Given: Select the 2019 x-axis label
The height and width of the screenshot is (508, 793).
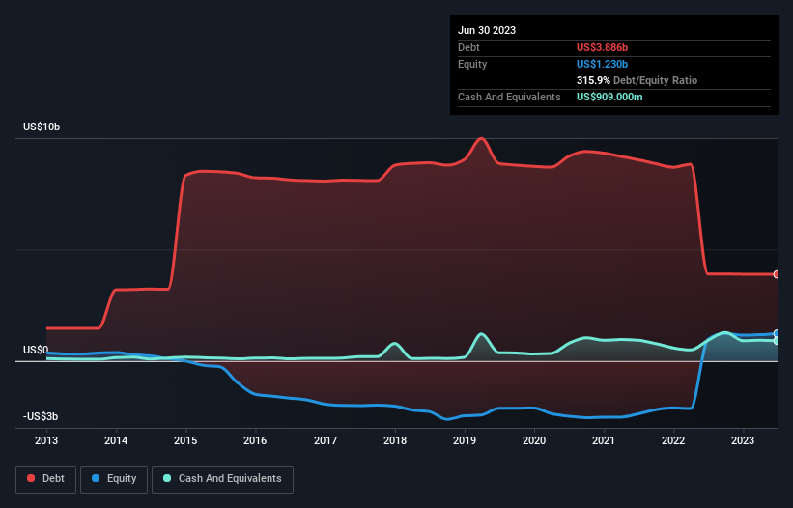Looking at the screenshot, I should pyautogui.click(x=465, y=440).
